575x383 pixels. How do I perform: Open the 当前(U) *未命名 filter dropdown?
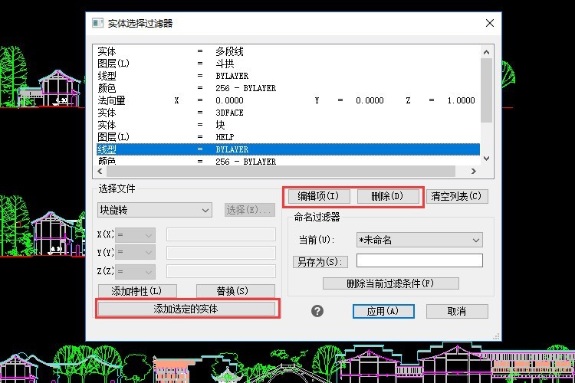pyautogui.click(x=419, y=240)
